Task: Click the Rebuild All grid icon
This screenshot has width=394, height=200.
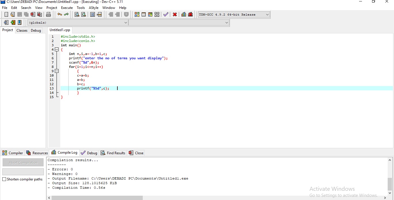Action: (157, 14)
